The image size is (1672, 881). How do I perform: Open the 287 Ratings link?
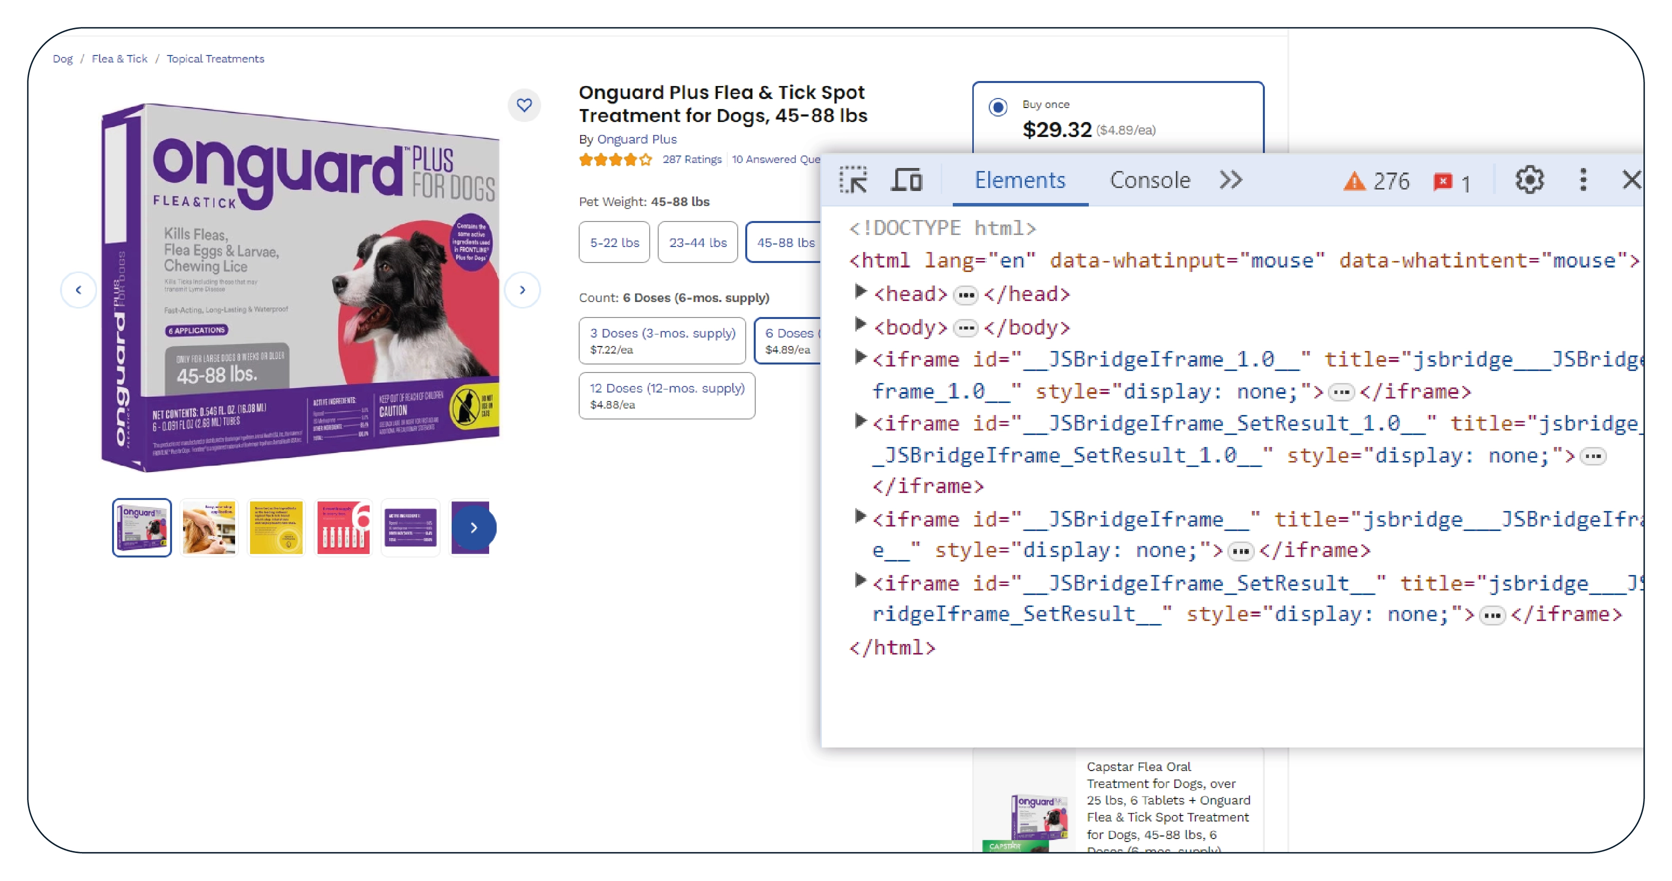point(692,159)
